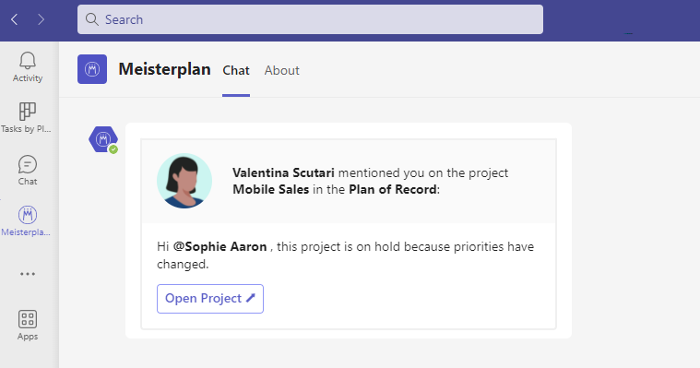Click Valentina Scutari's profile picture
Screen dimensions: 700x368
184,181
